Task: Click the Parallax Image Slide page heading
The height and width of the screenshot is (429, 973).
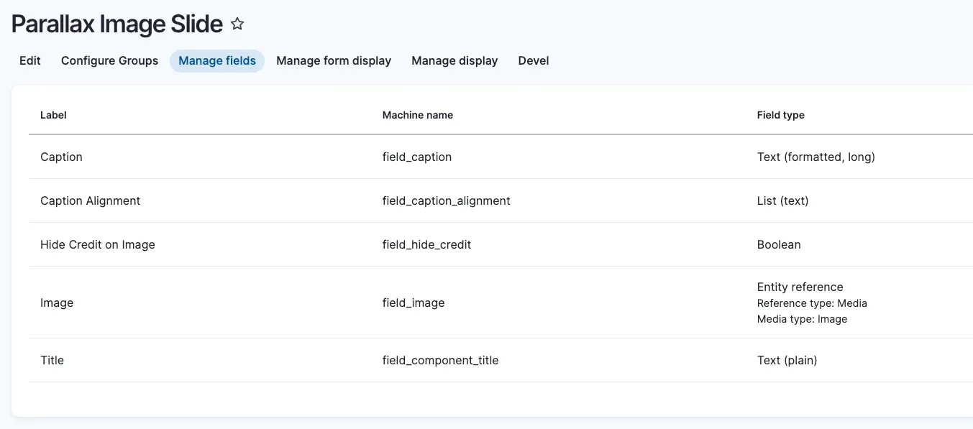Action: (x=117, y=24)
